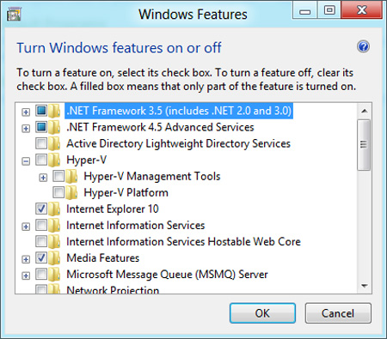Click the Windows Features title bar icon
This screenshot has width=387, height=339.
pyautogui.click(x=14, y=14)
